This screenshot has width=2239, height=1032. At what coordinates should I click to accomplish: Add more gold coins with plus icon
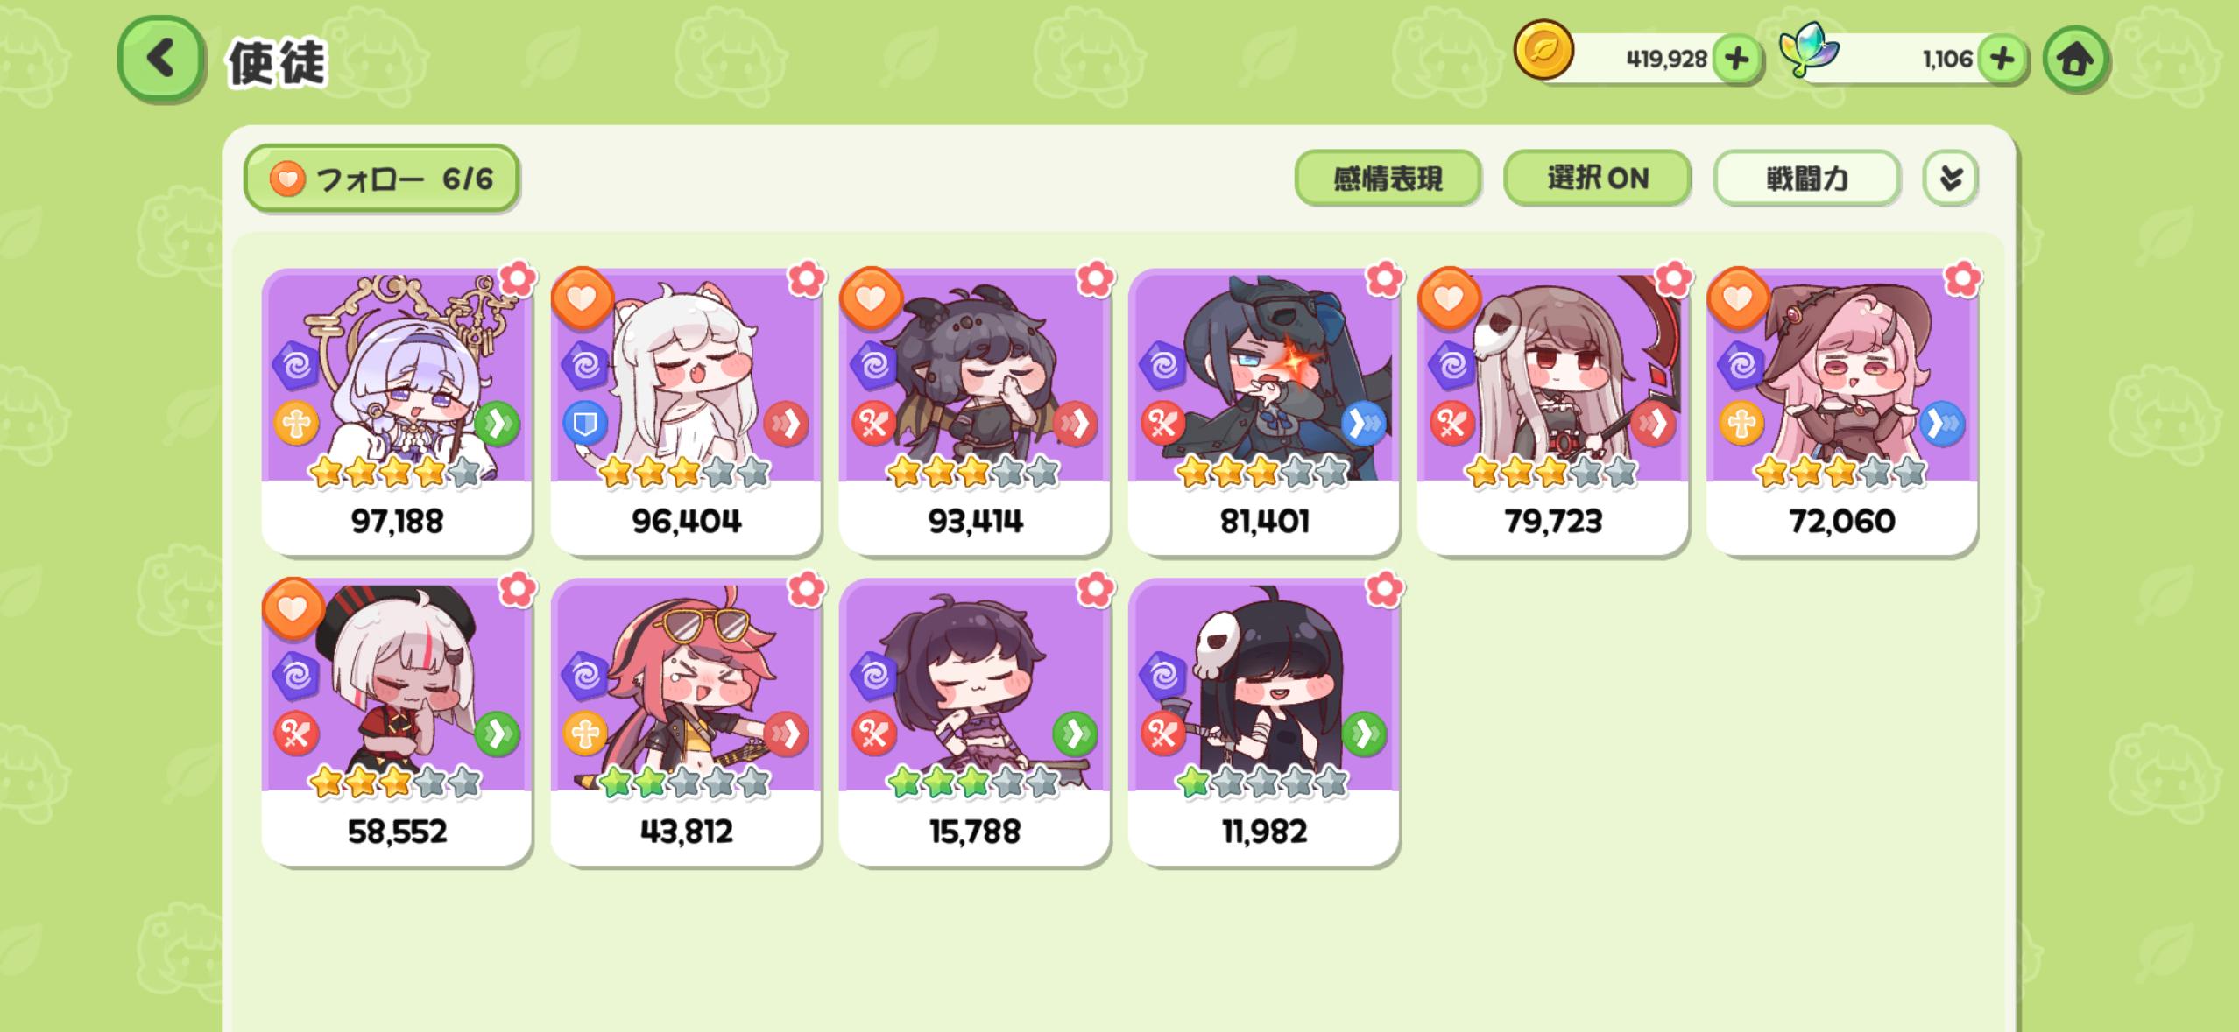(x=1736, y=60)
